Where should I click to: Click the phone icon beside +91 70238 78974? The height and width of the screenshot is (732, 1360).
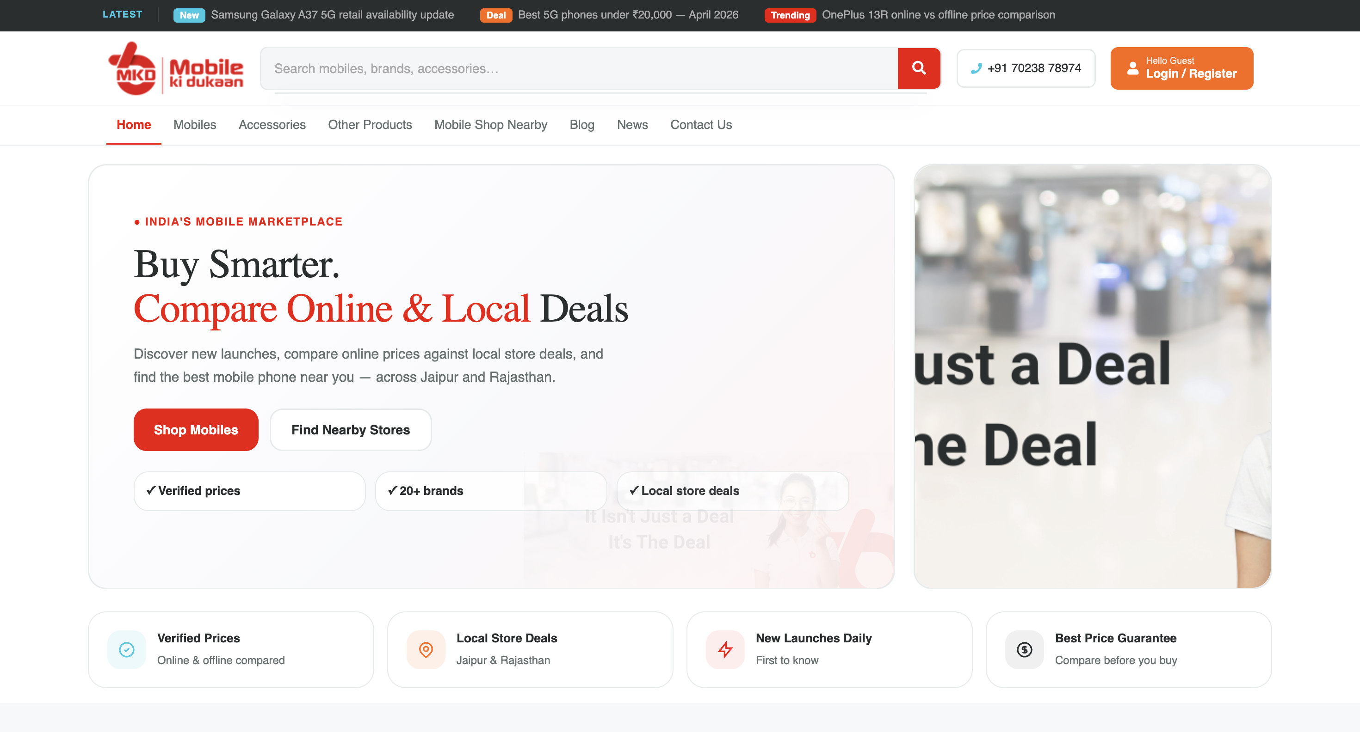point(976,68)
